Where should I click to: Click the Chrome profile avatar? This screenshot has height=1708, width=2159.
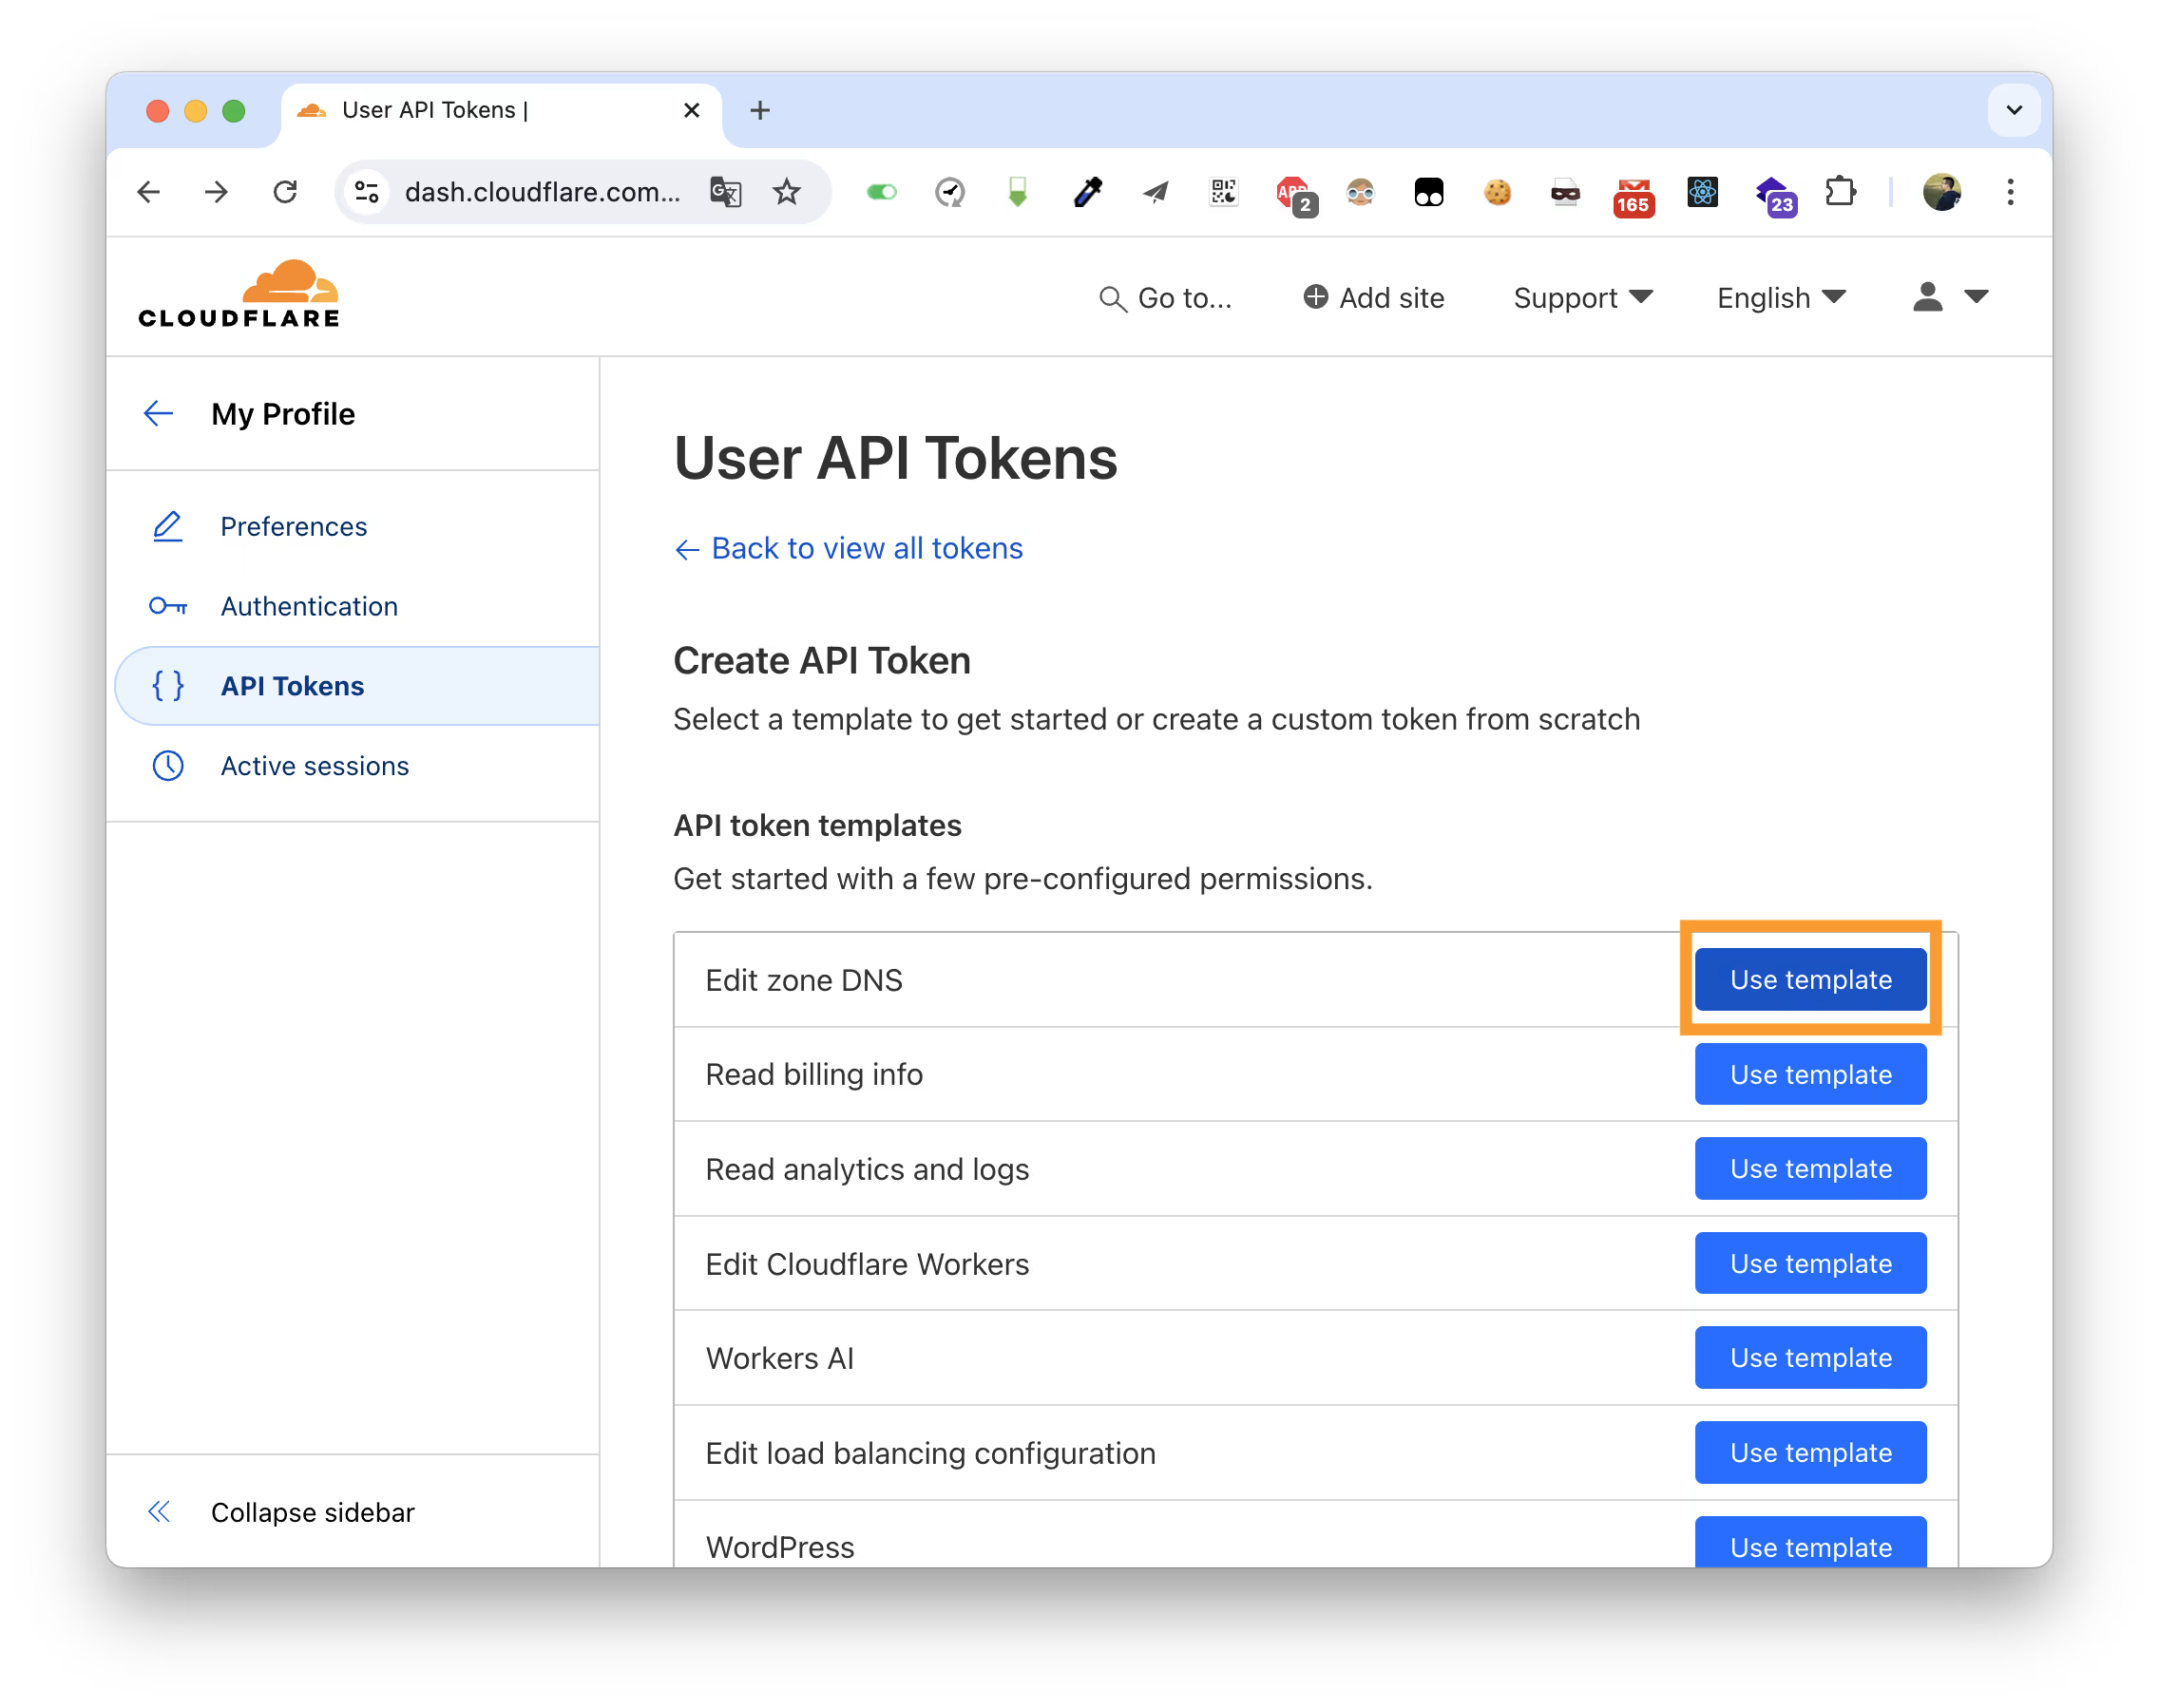click(x=1942, y=192)
